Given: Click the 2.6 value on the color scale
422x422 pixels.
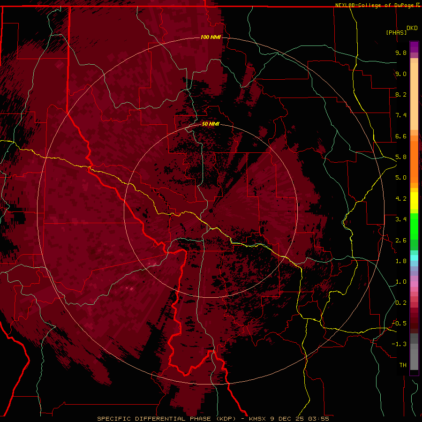Looking at the screenshot, I should (x=401, y=241).
